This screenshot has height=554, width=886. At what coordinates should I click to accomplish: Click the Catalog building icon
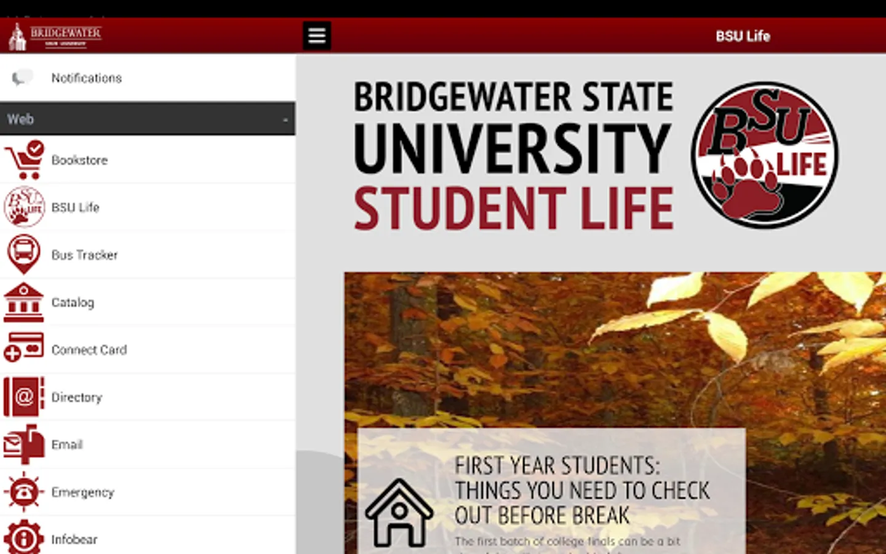point(23,302)
